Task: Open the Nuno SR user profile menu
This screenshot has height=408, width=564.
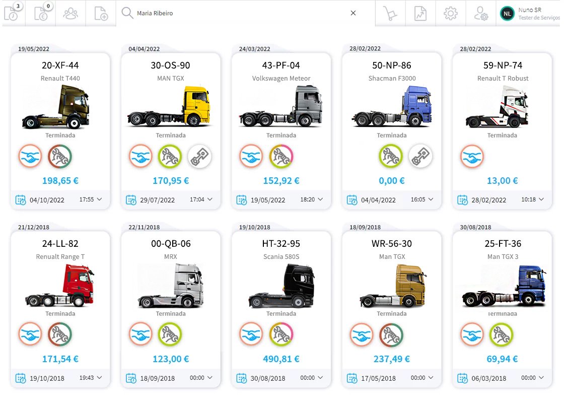Action: tap(530, 14)
